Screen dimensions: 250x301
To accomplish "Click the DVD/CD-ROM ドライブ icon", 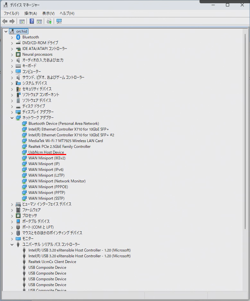I will (x=18, y=43).
